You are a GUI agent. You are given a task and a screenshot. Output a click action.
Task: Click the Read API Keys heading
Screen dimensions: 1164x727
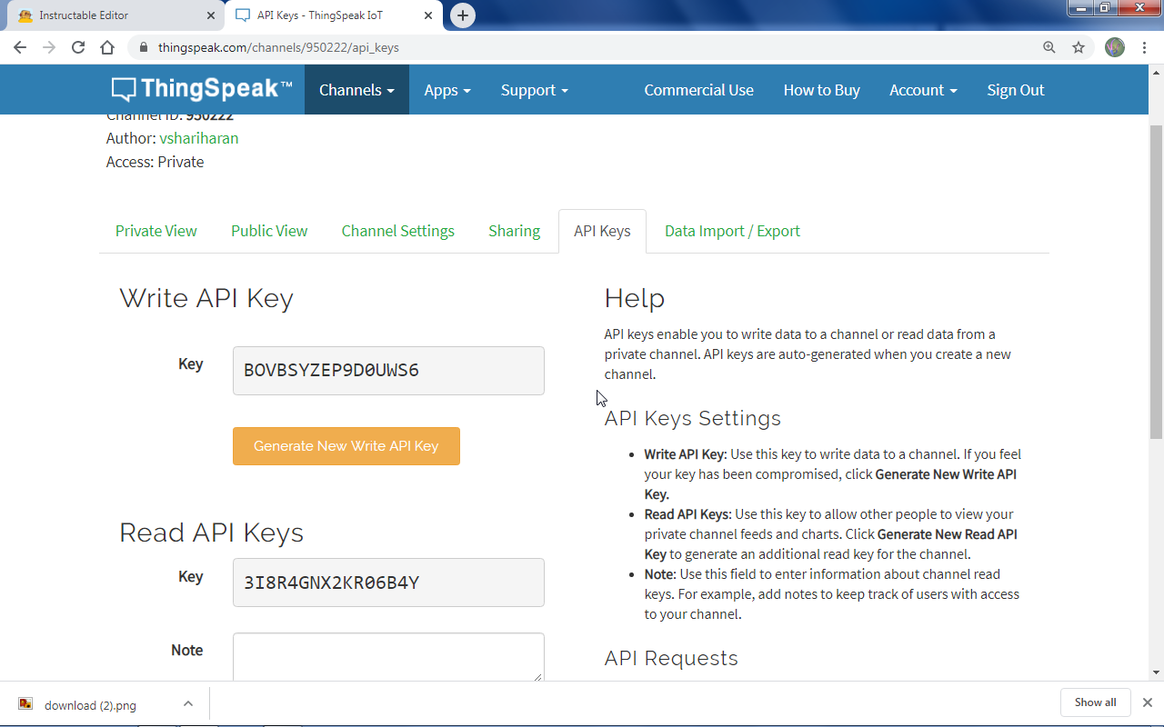coord(211,533)
